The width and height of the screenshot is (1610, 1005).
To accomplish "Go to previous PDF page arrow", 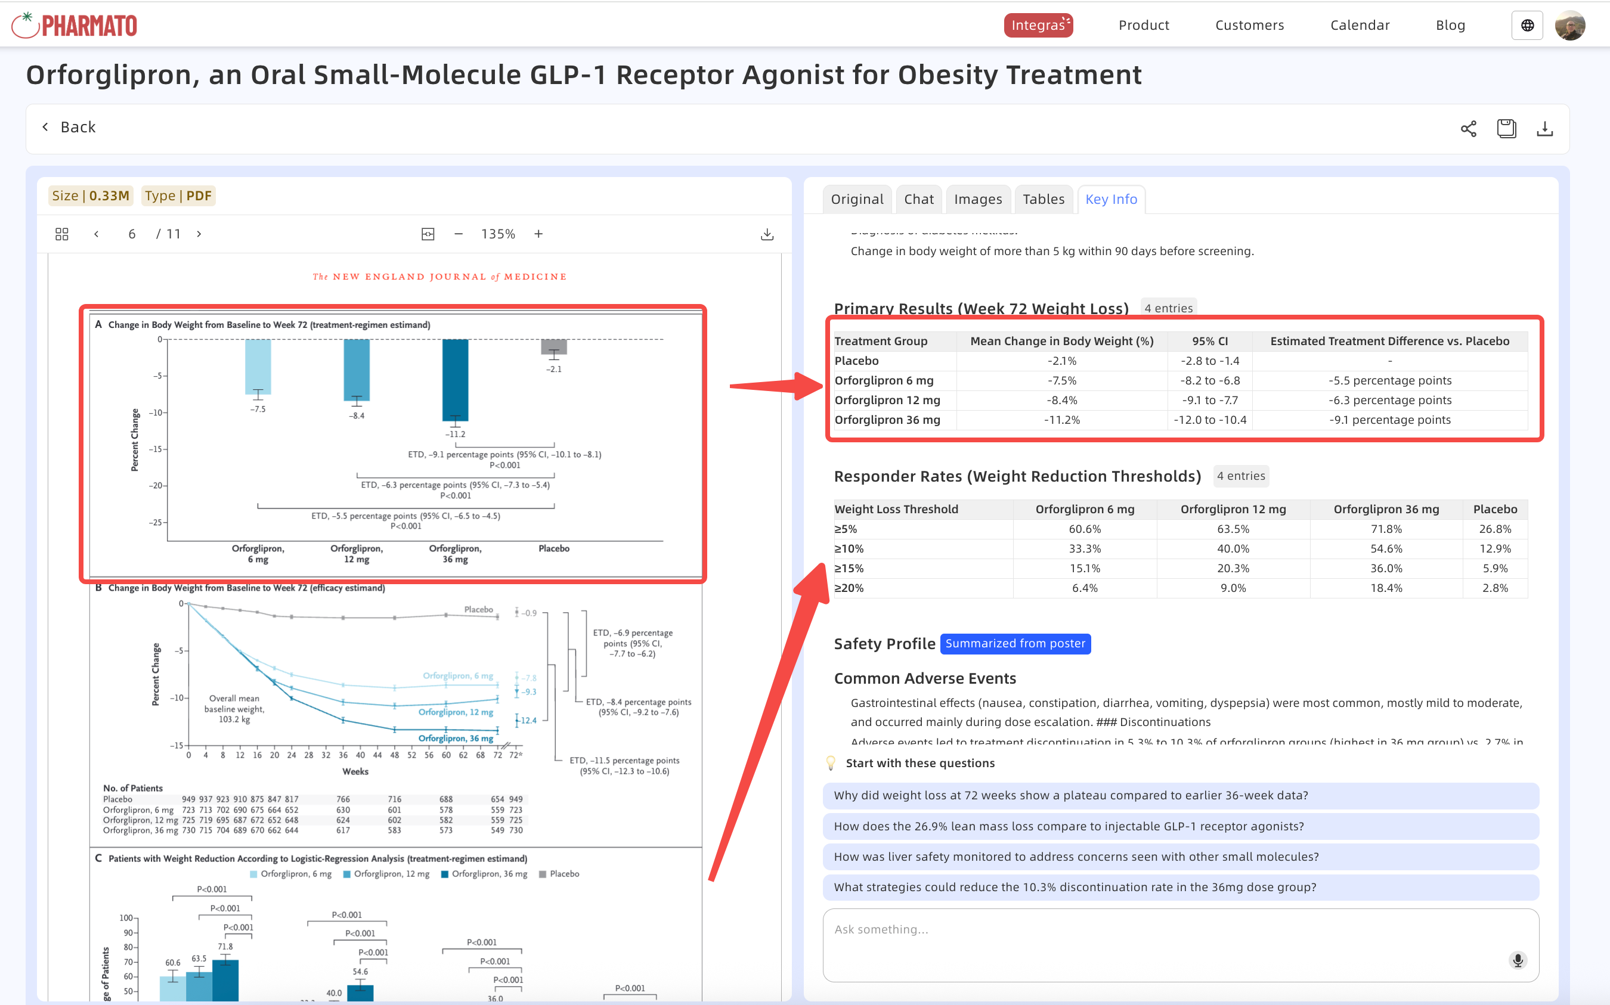I will (x=97, y=234).
